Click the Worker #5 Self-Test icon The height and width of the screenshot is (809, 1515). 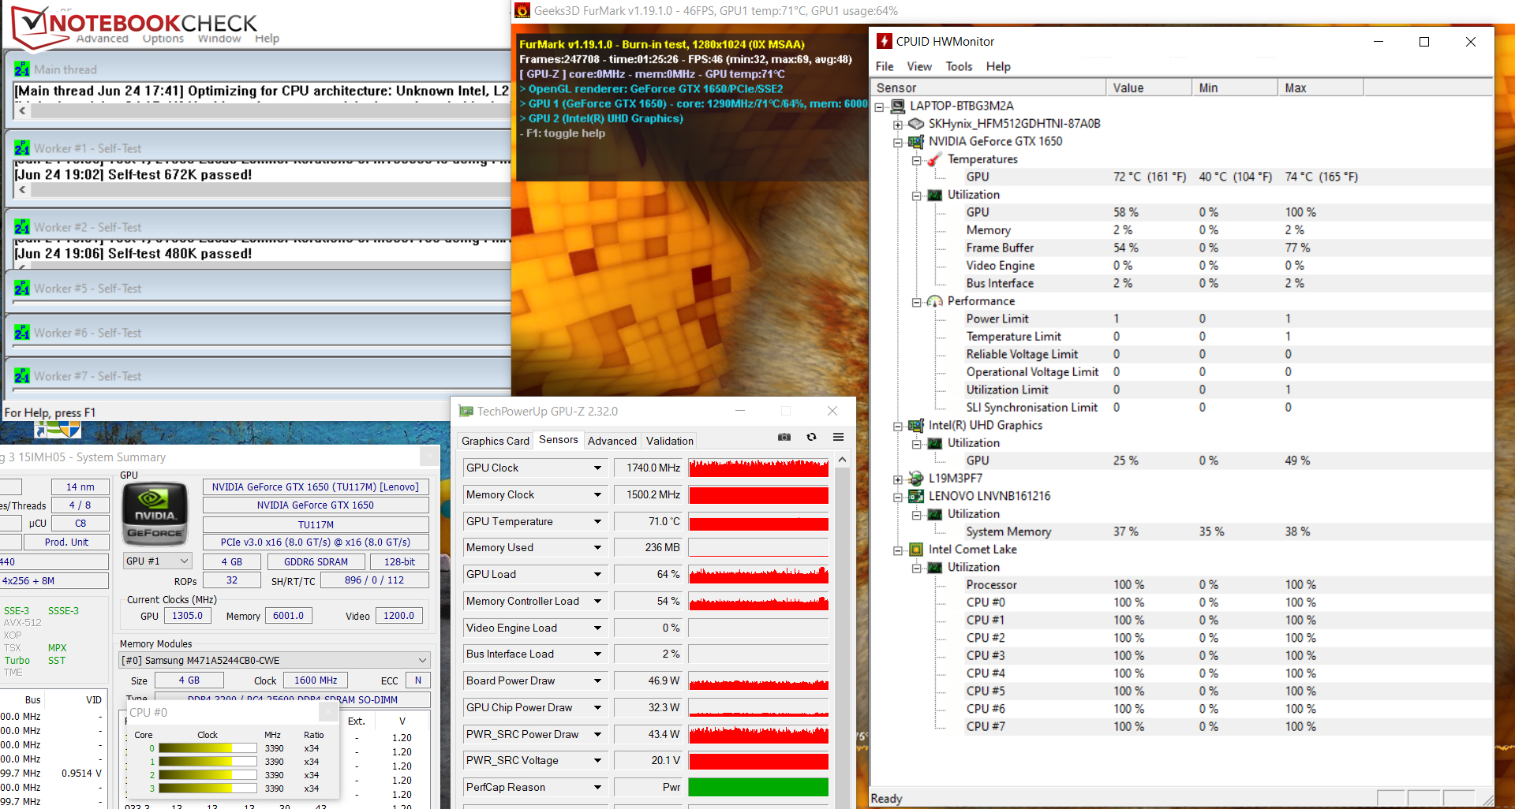pos(22,289)
